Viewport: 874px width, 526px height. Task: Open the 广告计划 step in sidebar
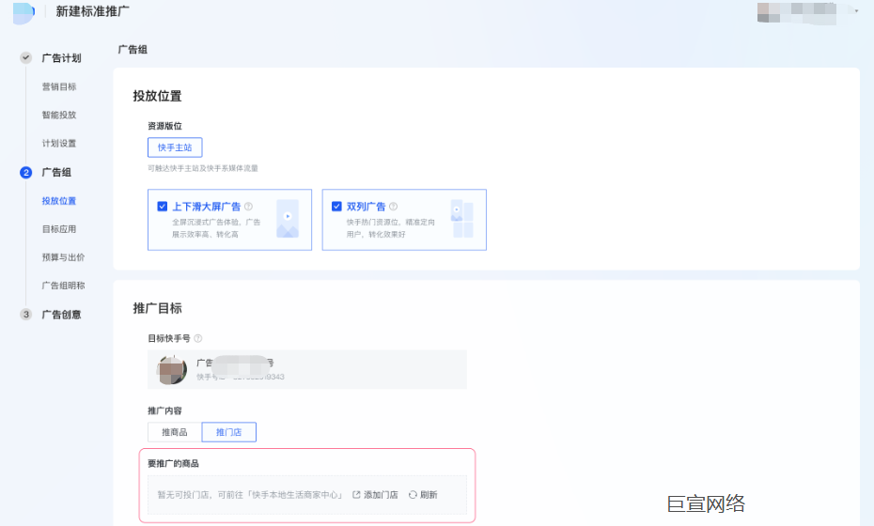61,58
